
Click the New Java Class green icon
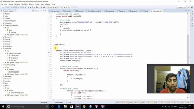pyautogui.click(x=44, y=7)
